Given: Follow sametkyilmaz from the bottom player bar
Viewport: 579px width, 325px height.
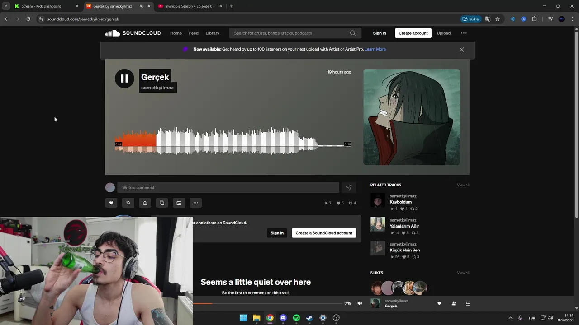Looking at the screenshot, I should click(x=454, y=303).
